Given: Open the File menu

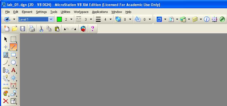Looking at the screenshot, I should point(7,12).
